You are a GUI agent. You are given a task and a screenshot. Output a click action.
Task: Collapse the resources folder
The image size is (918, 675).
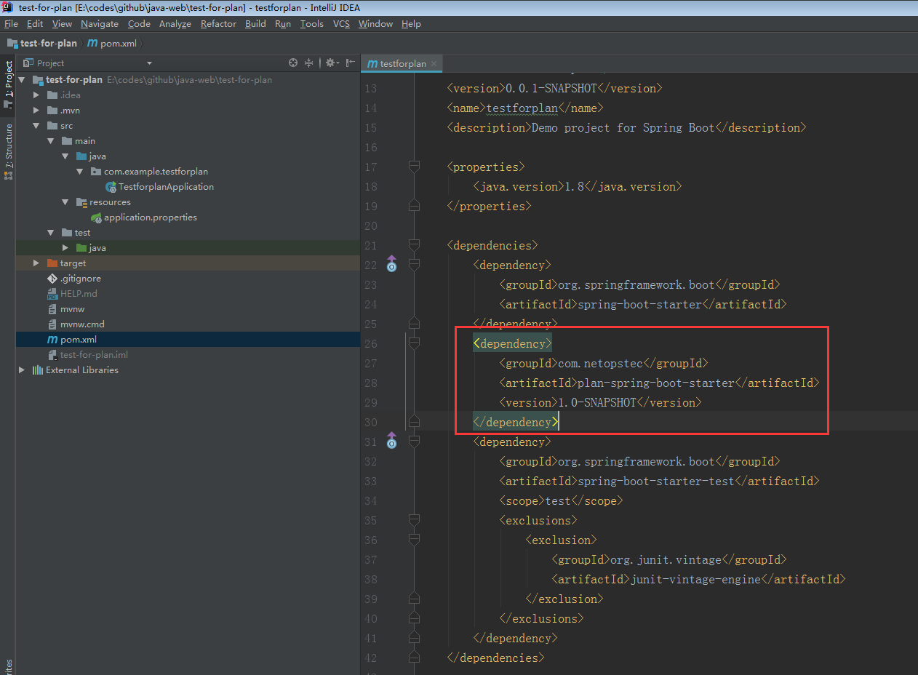pyautogui.click(x=65, y=202)
